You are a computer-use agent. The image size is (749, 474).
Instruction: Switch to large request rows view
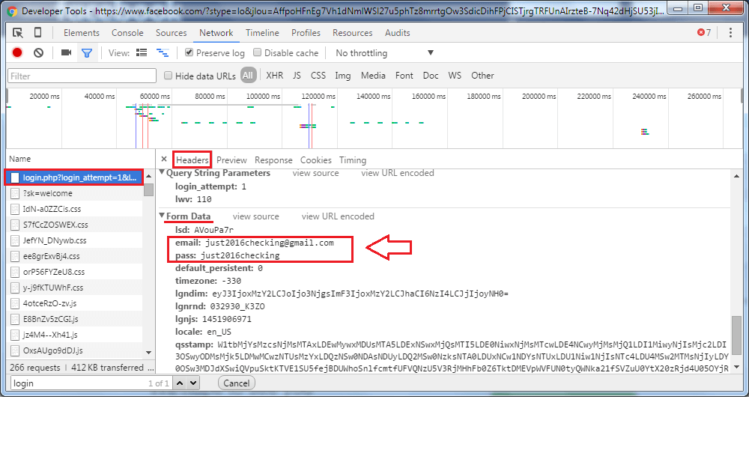(x=142, y=52)
